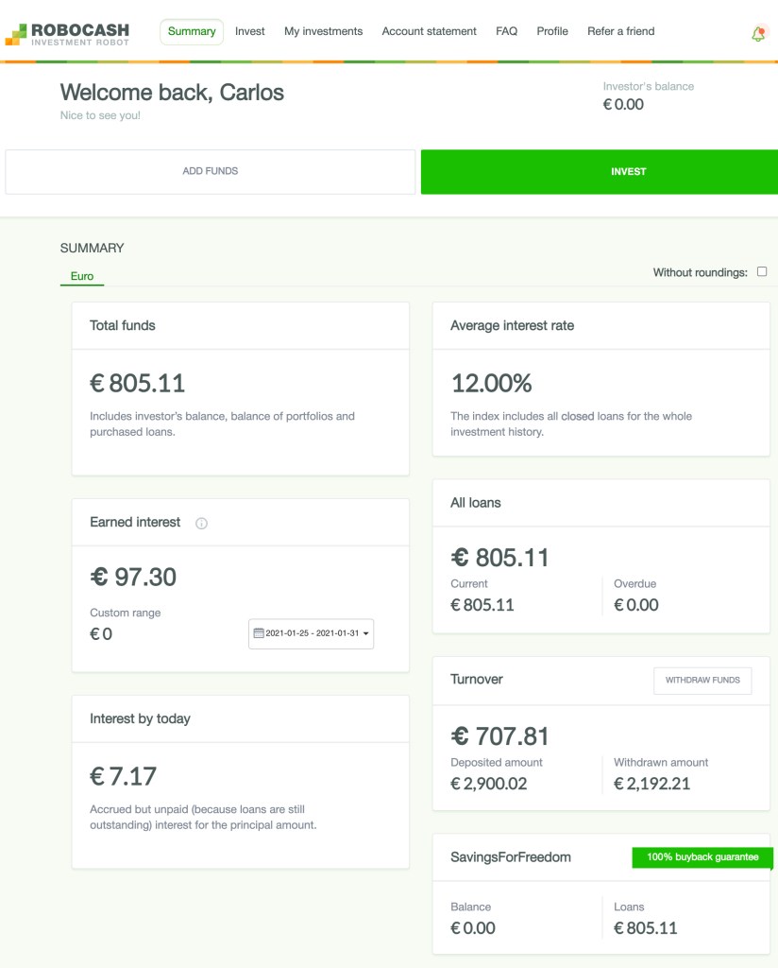
Task: Open the Invest menu item
Action: pos(250,31)
